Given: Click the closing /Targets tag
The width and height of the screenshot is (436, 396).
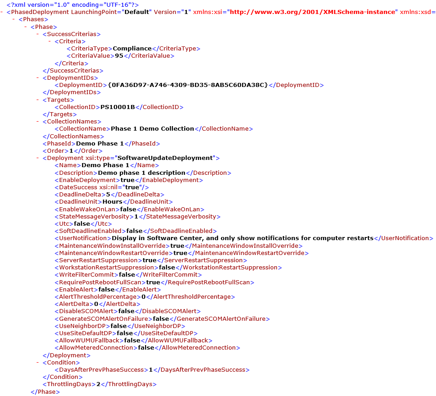Looking at the screenshot, I should pyautogui.click(x=59, y=114).
